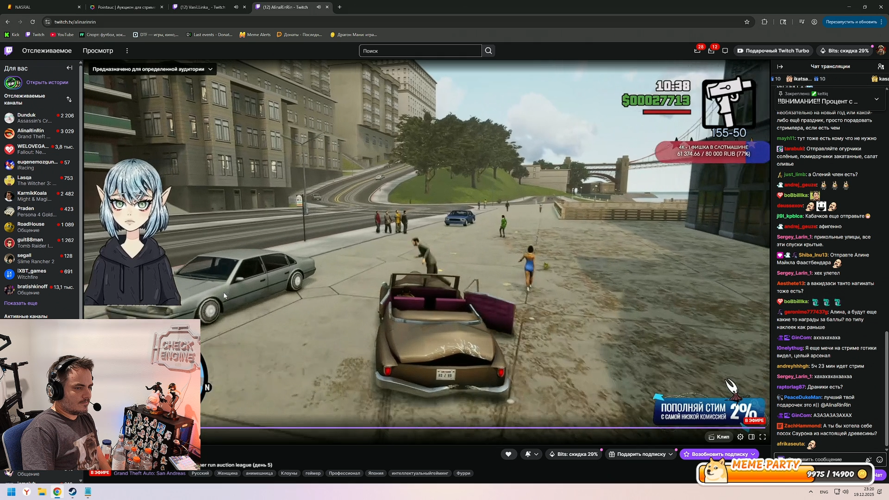This screenshot has width=889, height=500.
Task: Collapse the chat panel arrow
Action: (780, 66)
